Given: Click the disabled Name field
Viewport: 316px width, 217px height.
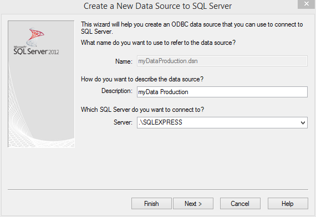Looking at the screenshot, I should coord(222,61).
